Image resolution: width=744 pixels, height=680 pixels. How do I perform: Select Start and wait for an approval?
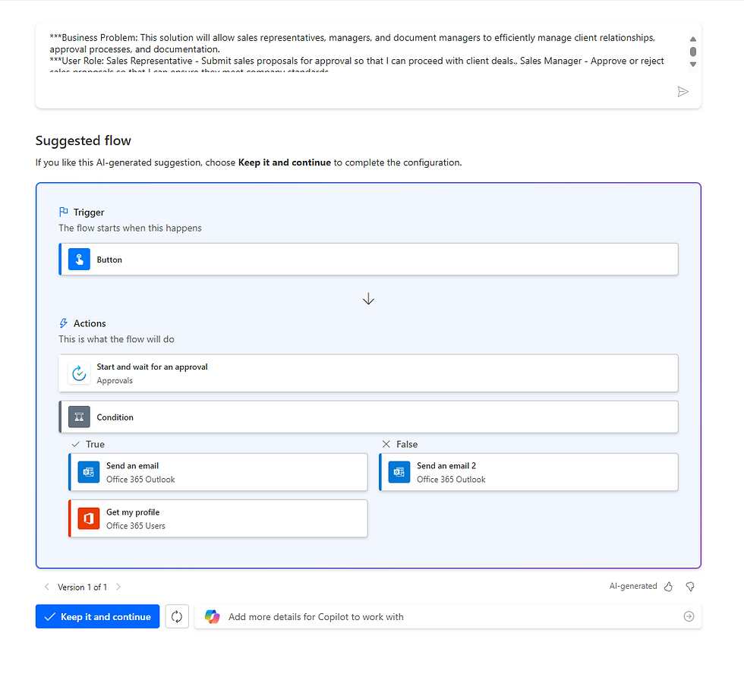coord(368,373)
